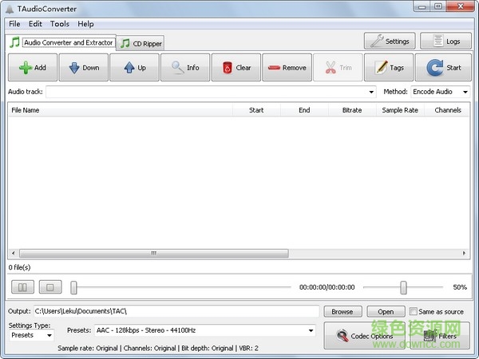Open the Logs window

point(445,41)
